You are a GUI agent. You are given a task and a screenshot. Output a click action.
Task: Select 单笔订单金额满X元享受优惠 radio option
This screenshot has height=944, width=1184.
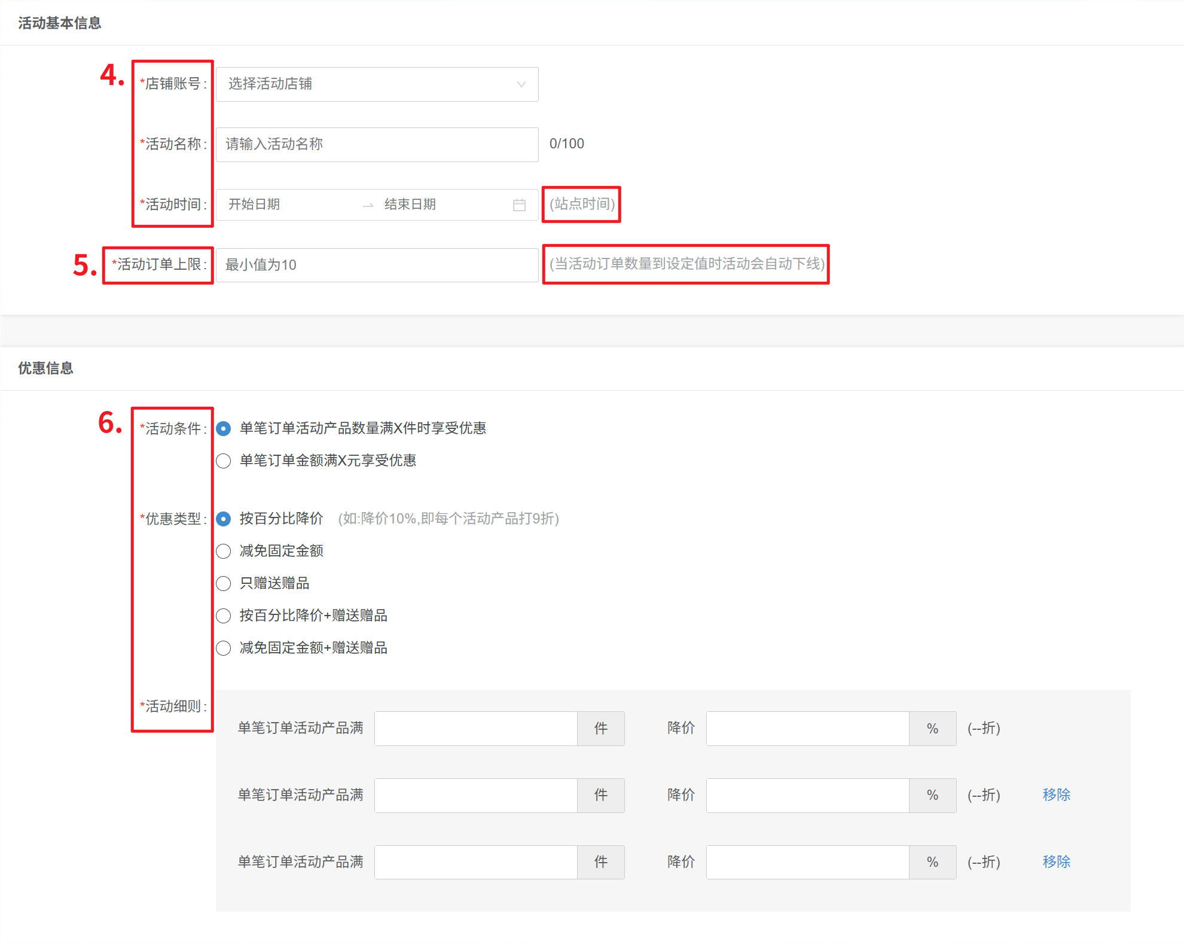[x=224, y=461]
